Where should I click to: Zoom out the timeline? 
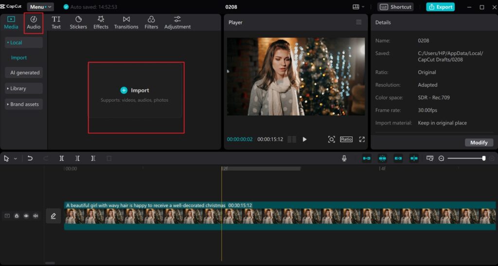tap(441, 158)
